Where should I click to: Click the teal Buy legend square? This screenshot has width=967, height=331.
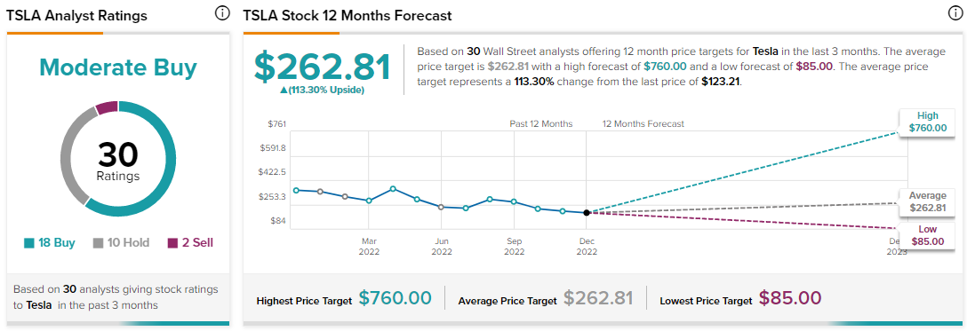pos(29,243)
